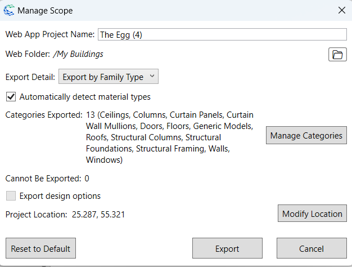Screen dimensions: 352x267
Task: Cancel the Manage Scope dialog
Action: pos(311,248)
